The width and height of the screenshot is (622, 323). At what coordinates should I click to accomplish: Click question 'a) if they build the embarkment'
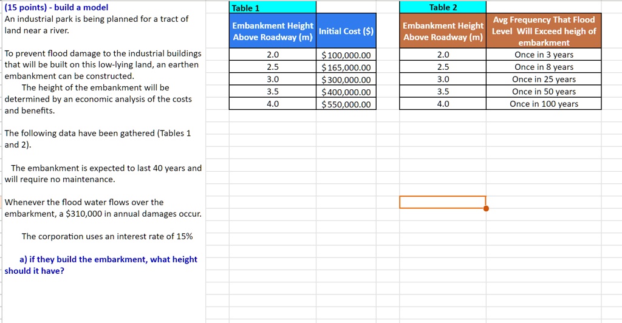101,265
